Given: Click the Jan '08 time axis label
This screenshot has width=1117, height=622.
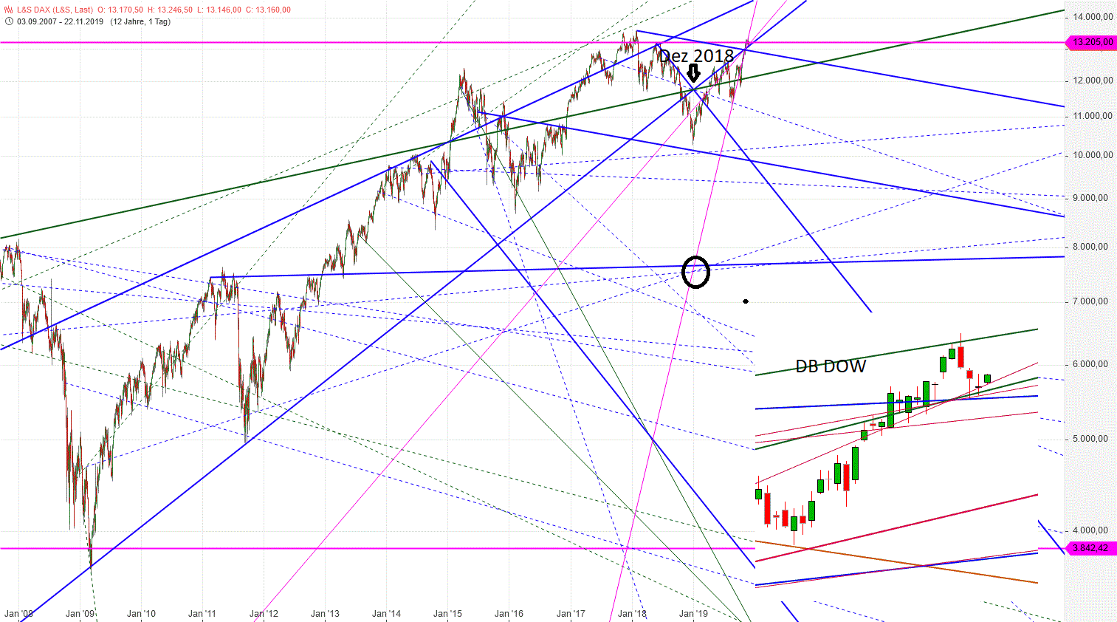Looking at the screenshot, I should click(18, 614).
